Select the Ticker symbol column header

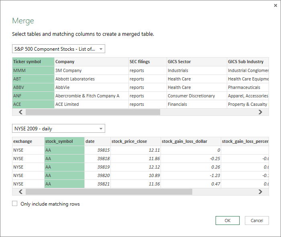[33, 62]
